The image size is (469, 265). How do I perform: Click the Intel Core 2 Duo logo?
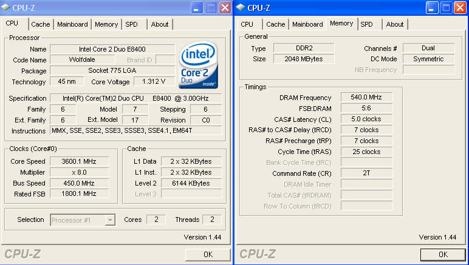click(x=198, y=65)
